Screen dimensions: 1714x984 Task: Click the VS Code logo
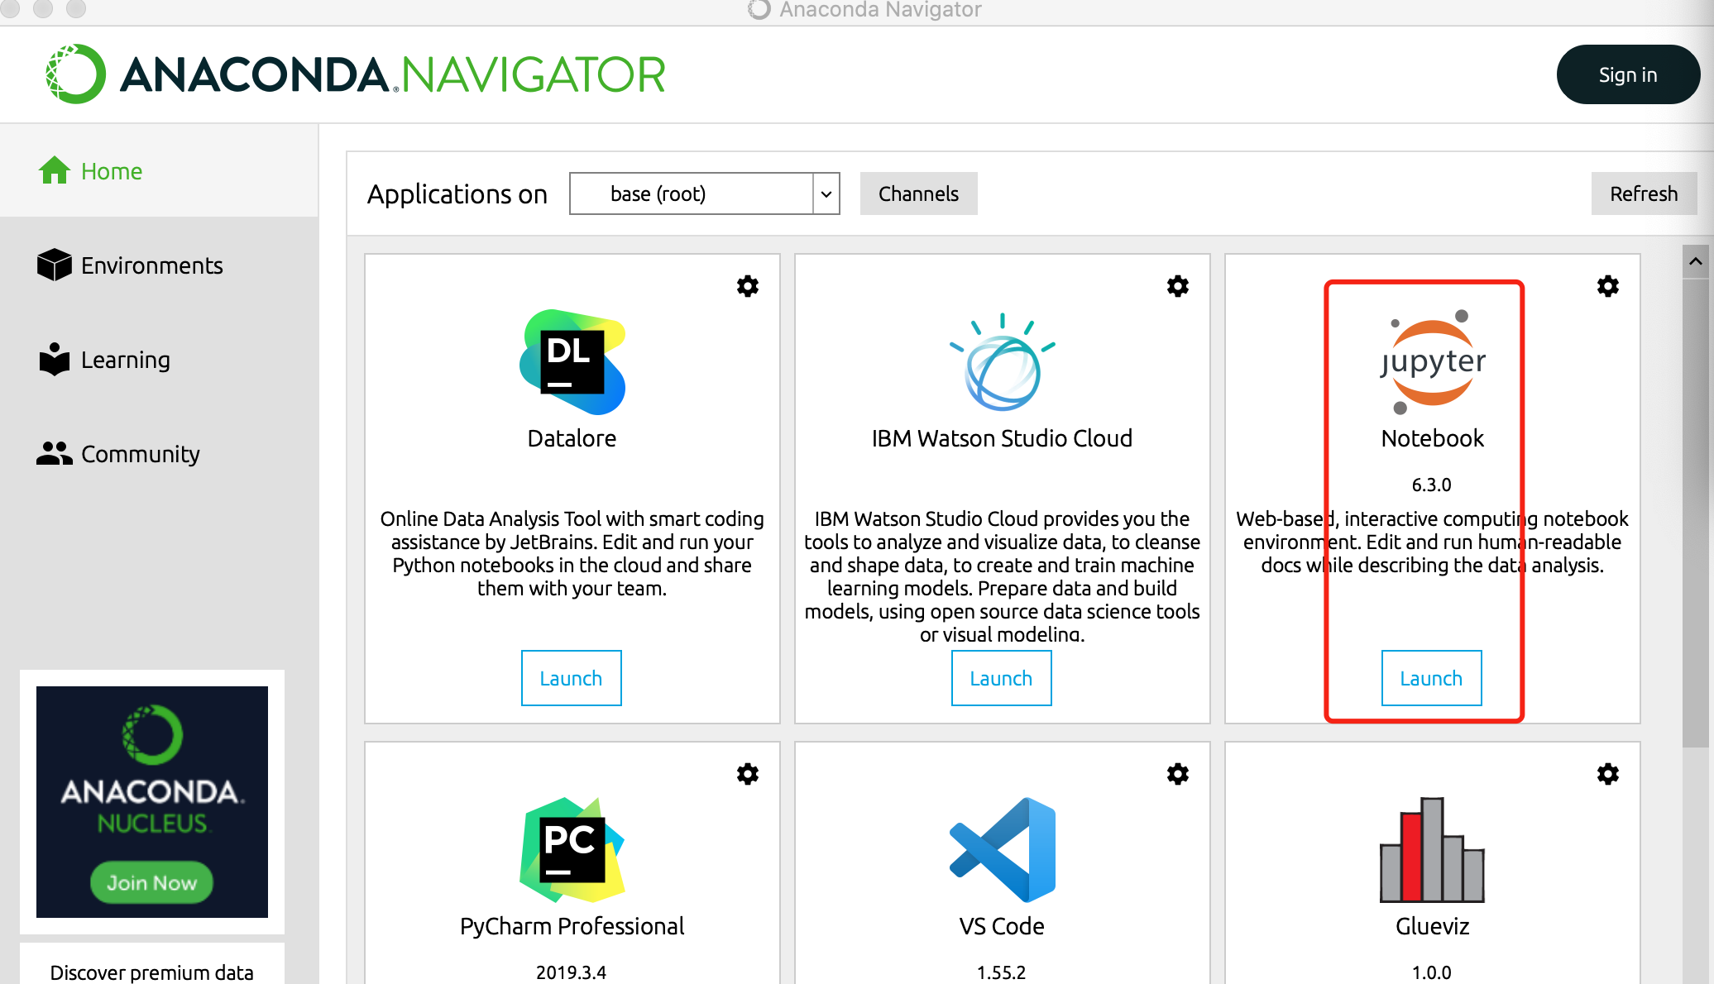tap(1002, 850)
